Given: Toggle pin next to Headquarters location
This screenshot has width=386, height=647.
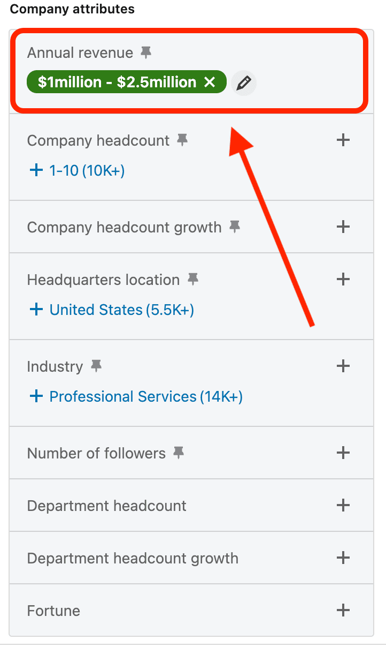Looking at the screenshot, I should click(x=192, y=280).
